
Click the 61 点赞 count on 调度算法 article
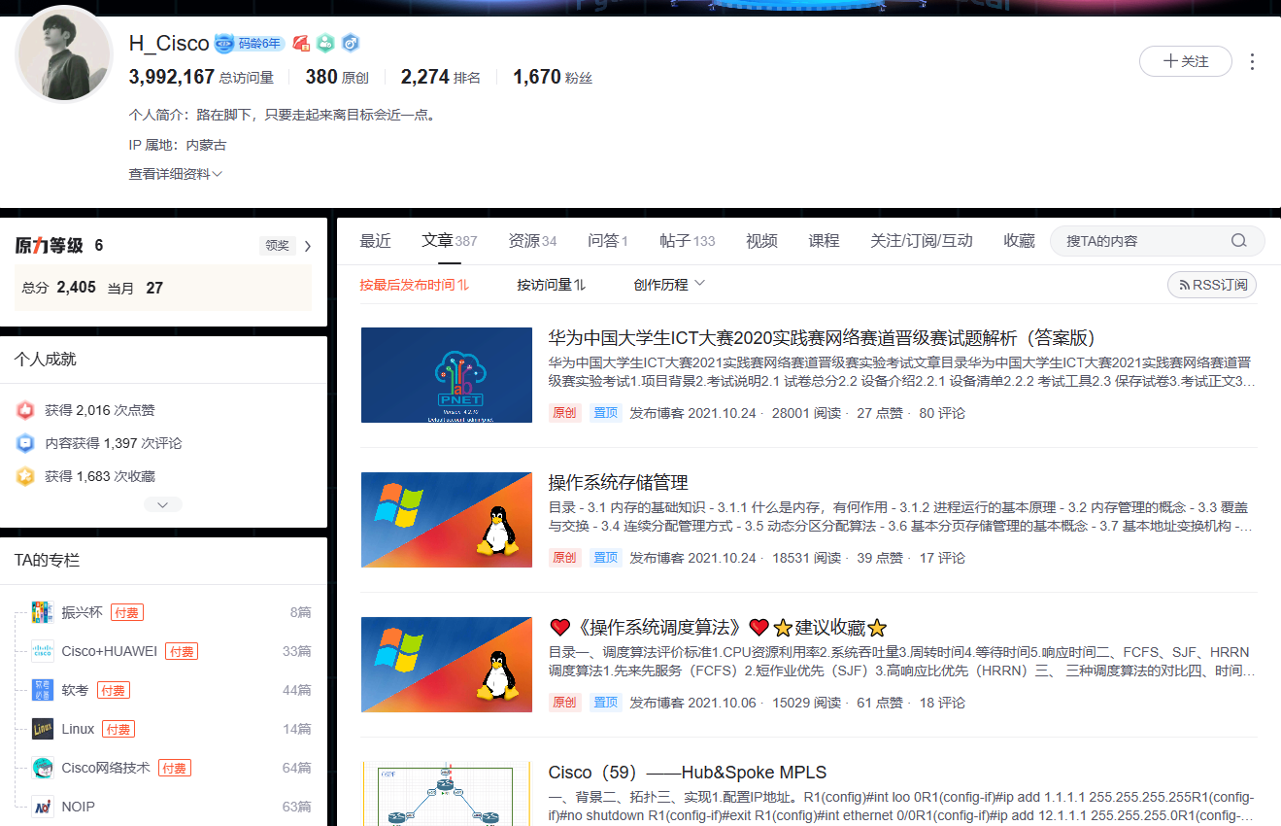point(880,703)
